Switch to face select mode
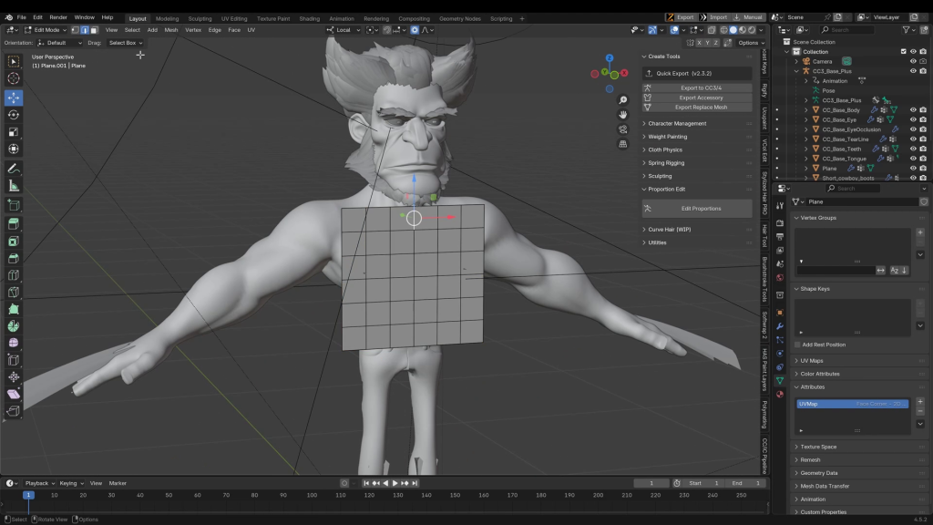 [93, 30]
